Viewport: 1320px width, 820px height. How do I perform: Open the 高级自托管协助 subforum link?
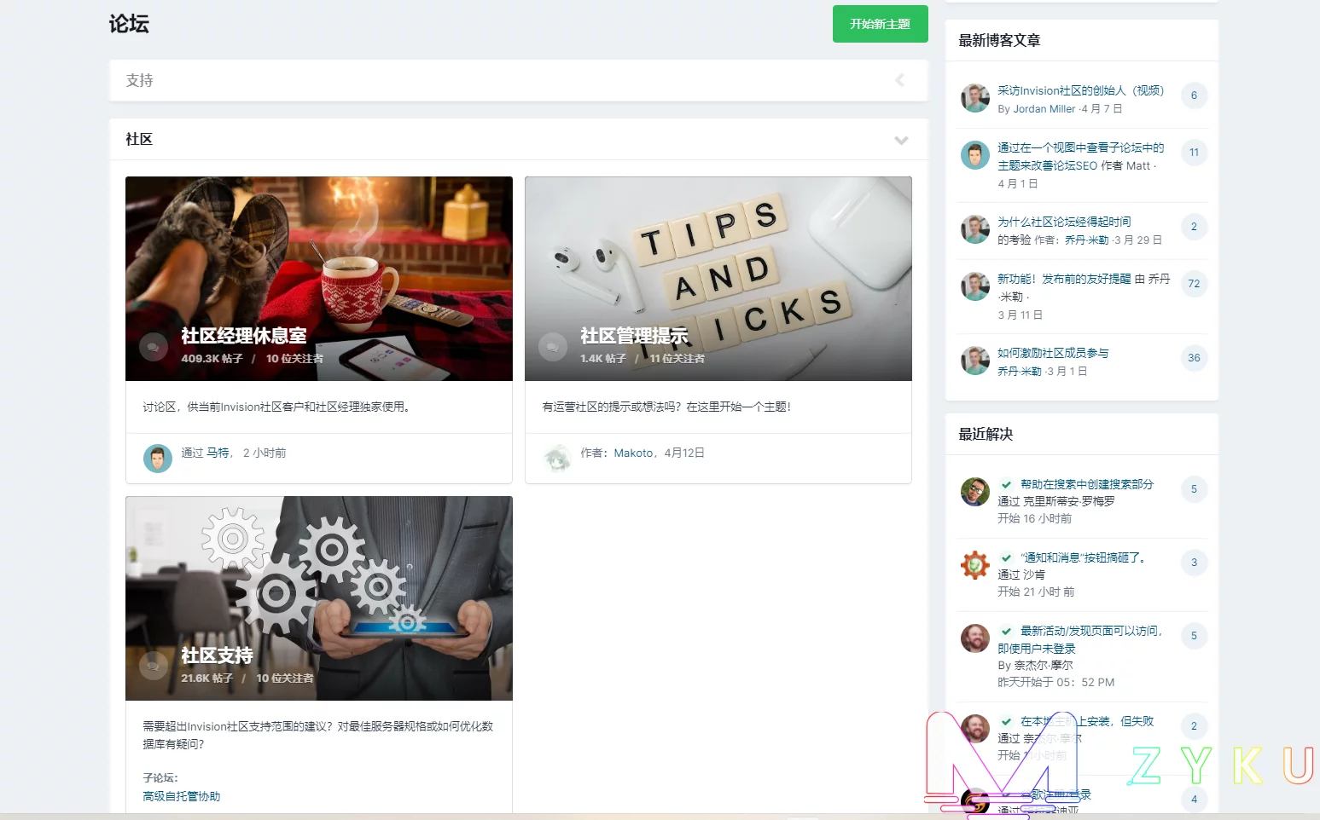pyautogui.click(x=181, y=796)
